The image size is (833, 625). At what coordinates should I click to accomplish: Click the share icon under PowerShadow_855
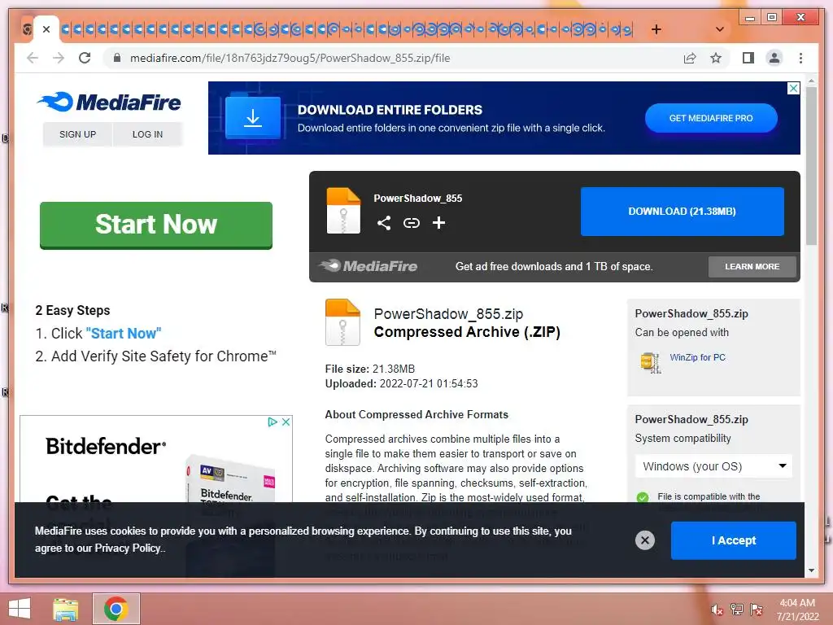[384, 223]
